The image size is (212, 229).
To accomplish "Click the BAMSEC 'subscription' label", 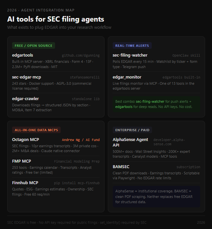I will [x=188, y=167].
